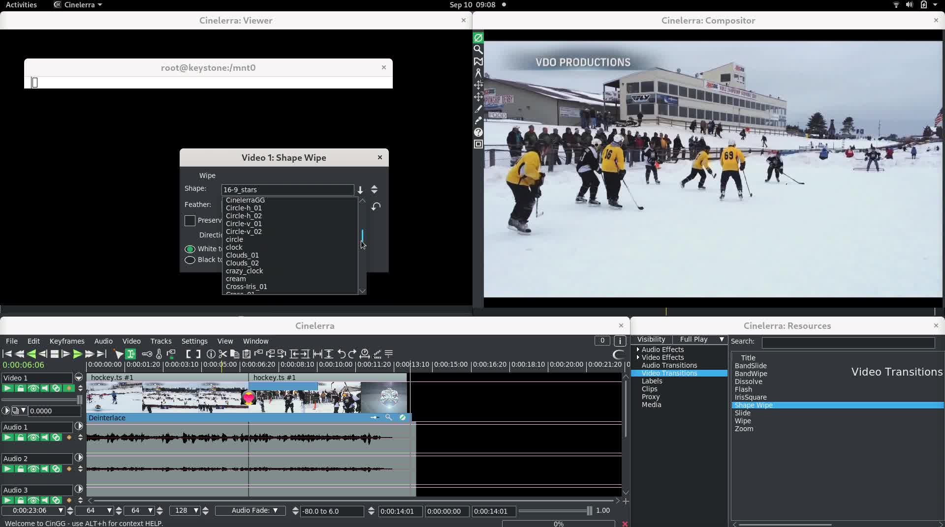Click the reset arrow next to Feather
Viewport: 945px width, 527px height.
[376, 206]
